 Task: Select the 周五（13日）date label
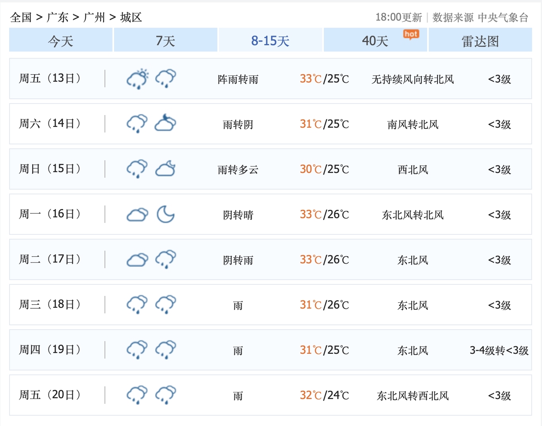pyautogui.click(x=50, y=79)
